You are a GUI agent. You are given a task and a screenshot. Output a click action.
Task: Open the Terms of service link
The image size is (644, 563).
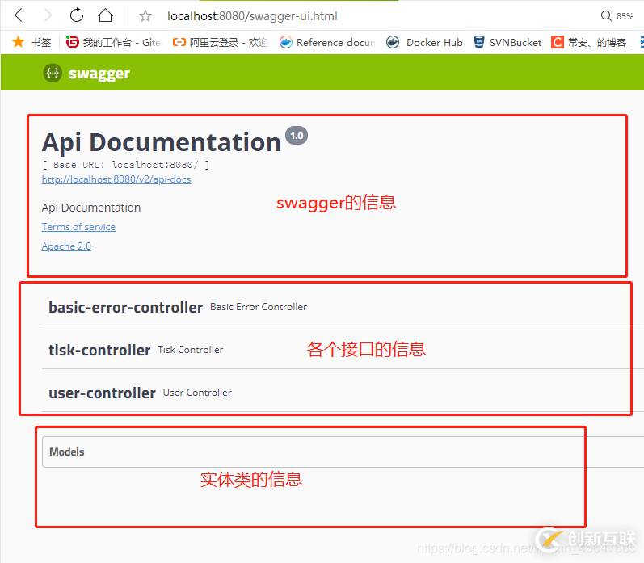coord(78,227)
